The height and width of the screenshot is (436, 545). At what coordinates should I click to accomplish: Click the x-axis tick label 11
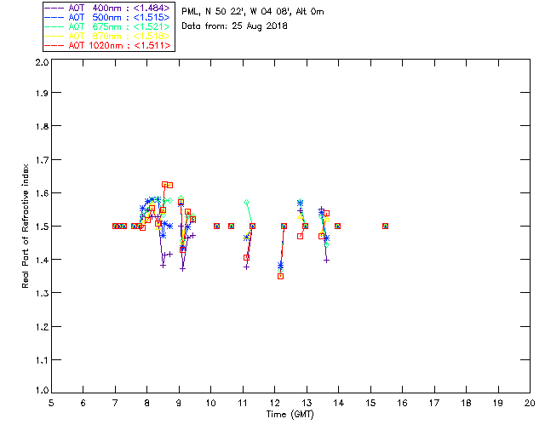tap(243, 403)
